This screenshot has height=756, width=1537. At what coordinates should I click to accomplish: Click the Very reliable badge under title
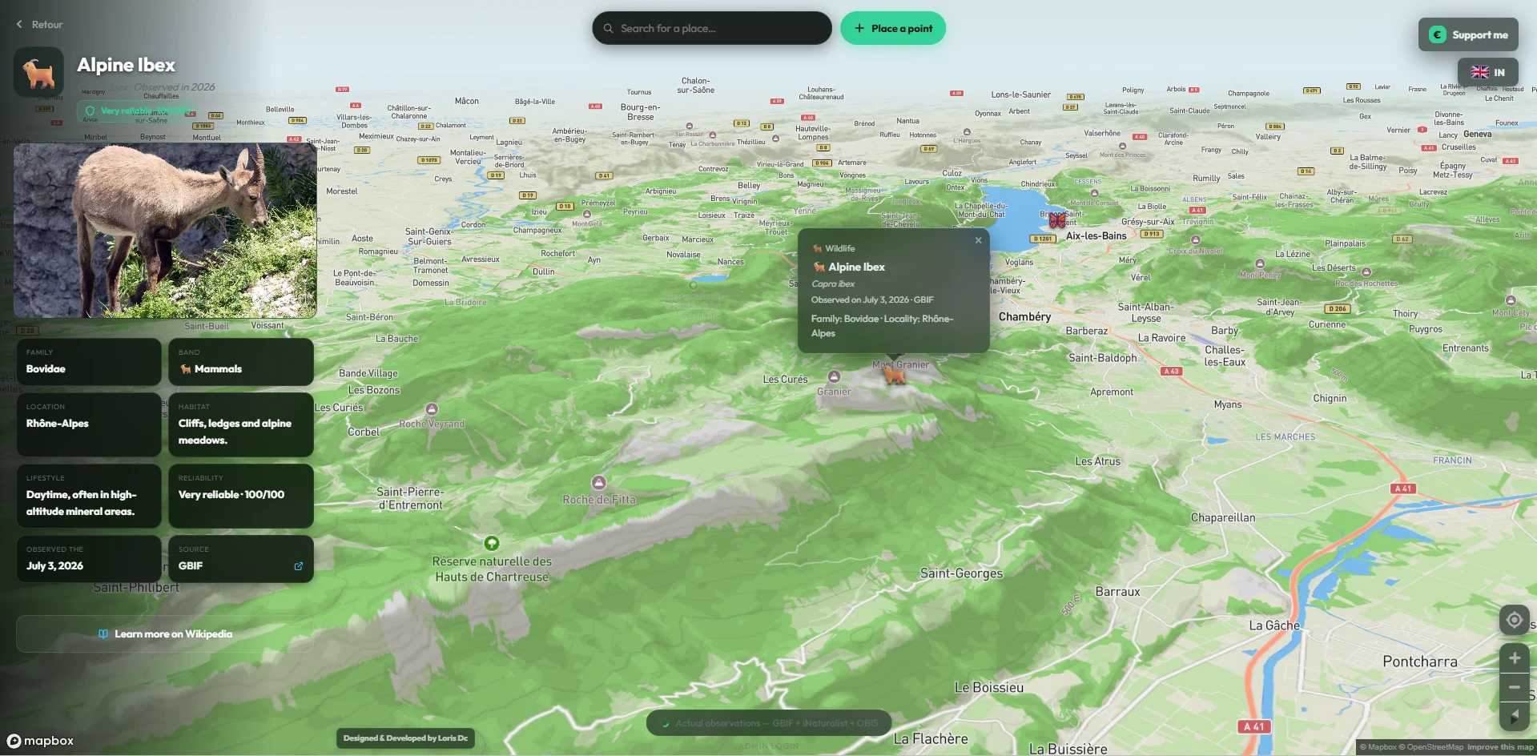tap(136, 111)
